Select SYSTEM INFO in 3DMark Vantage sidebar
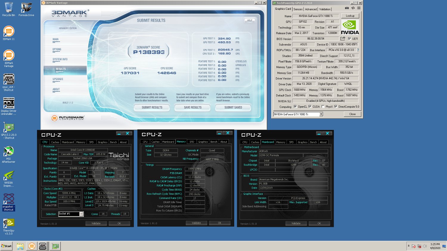The image size is (447, 251). (60, 59)
